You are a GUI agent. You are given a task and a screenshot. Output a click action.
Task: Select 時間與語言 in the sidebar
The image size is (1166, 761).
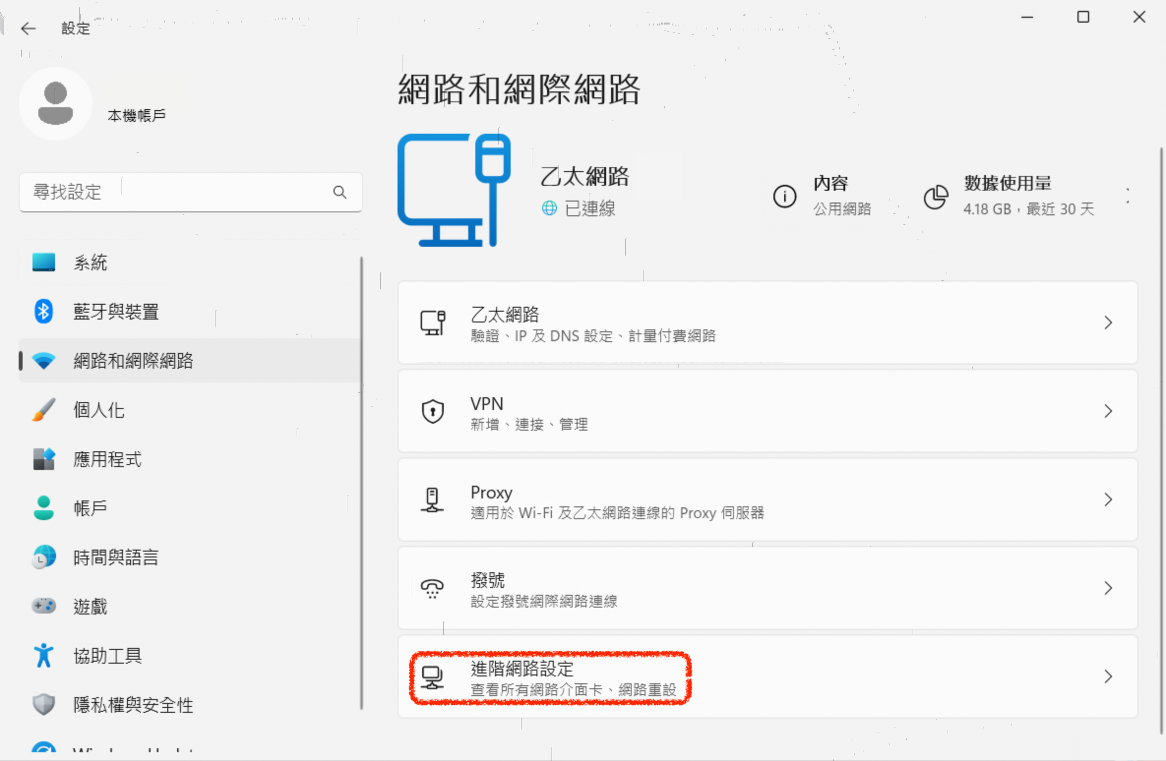click(x=116, y=557)
